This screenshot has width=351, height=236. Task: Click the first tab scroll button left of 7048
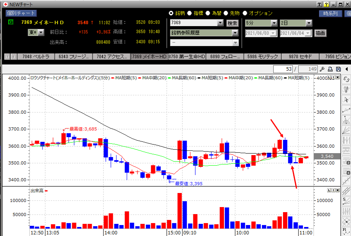[7, 57]
